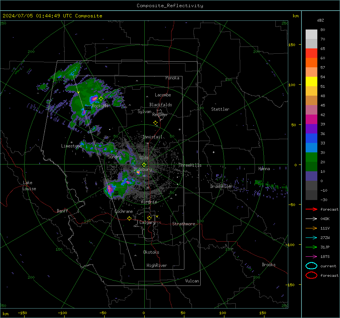Click the -150 value on bottom axis
340x318 pixels.
click(22, 313)
